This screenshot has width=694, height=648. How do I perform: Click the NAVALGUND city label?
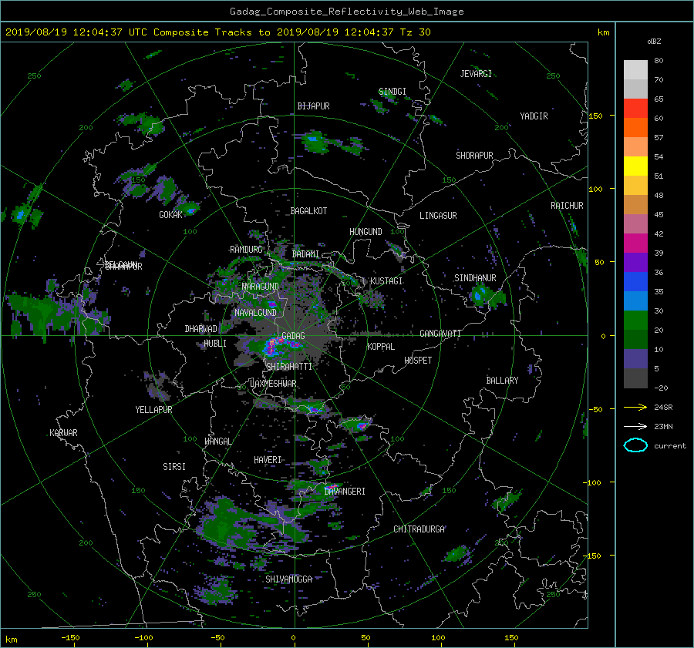pyautogui.click(x=255, y=313)
